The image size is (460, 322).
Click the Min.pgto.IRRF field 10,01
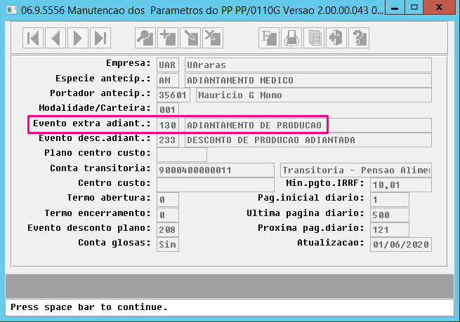pos(401,185)
